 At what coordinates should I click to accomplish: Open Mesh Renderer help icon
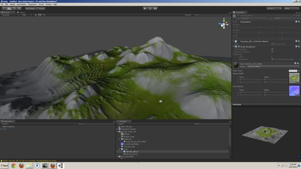(x=296, y=47)
